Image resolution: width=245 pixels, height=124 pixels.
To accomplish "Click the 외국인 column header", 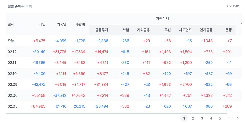I will point(61,24).
